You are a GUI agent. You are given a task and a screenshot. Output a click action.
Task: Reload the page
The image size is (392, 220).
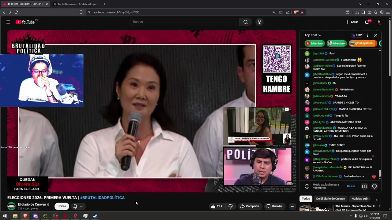click(x=16, y=12)
